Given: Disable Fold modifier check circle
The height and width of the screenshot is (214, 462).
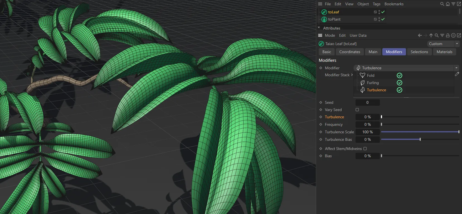Looking at the screenshot, I should (x=399, y=75).
